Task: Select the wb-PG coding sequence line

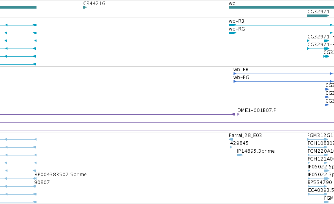Action: 284,81
